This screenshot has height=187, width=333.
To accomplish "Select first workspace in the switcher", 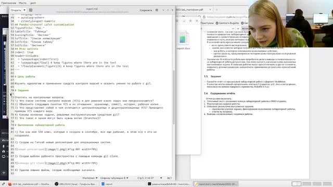I will [296, 184].
